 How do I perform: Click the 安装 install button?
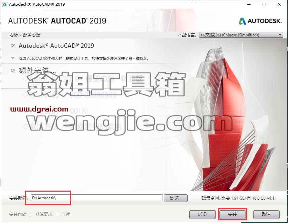coord(232,214)
